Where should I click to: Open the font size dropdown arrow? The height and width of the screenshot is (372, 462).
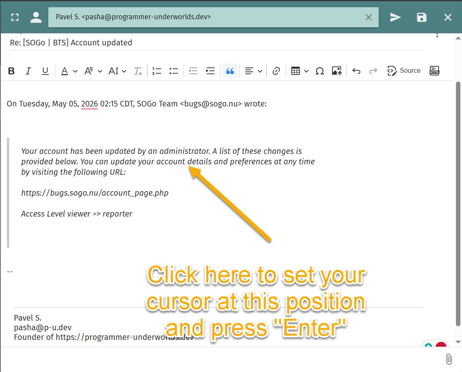coord(124,71)
